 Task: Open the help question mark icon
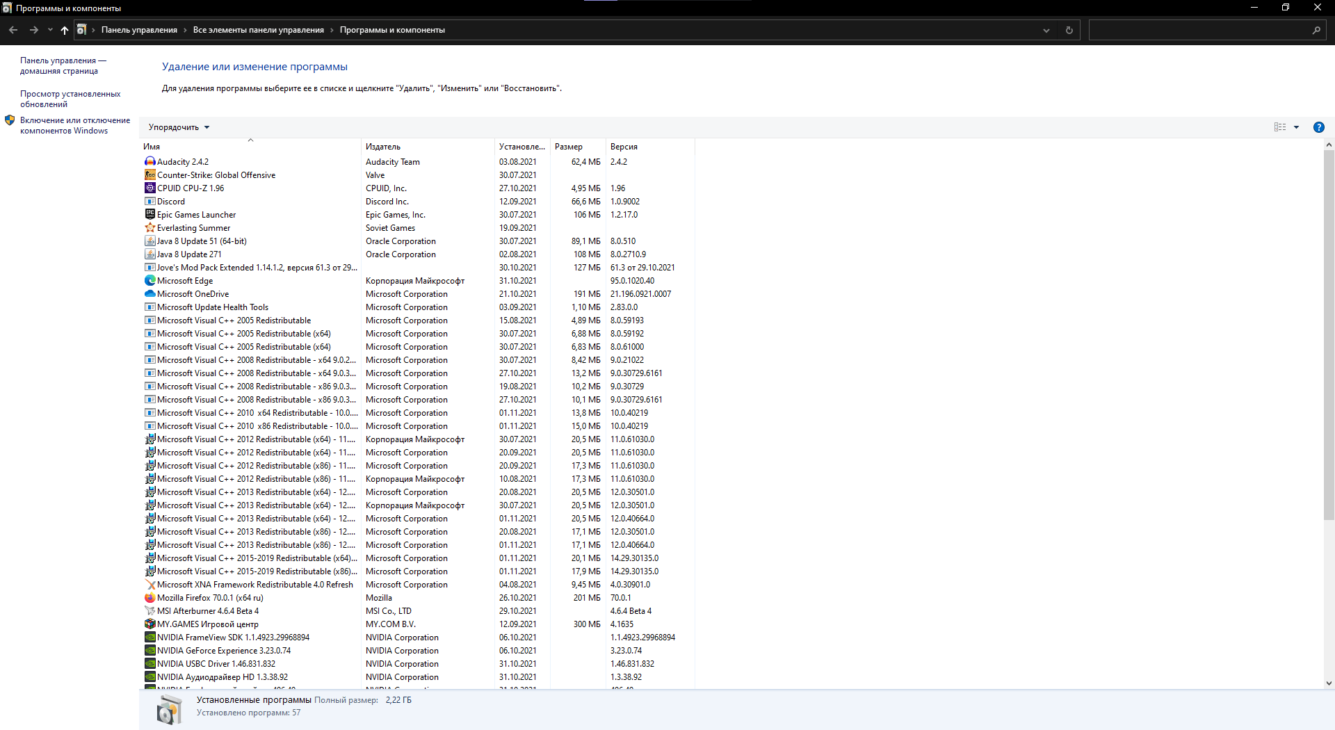[1318, 127]
